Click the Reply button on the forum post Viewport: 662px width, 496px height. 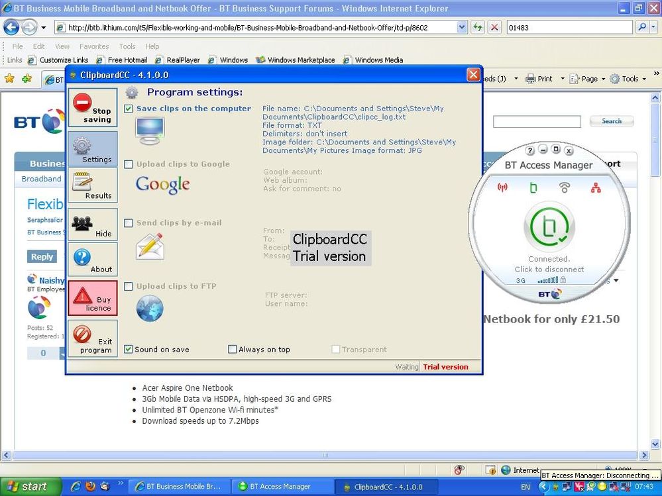pyautogui.click(x=42, y=257)
